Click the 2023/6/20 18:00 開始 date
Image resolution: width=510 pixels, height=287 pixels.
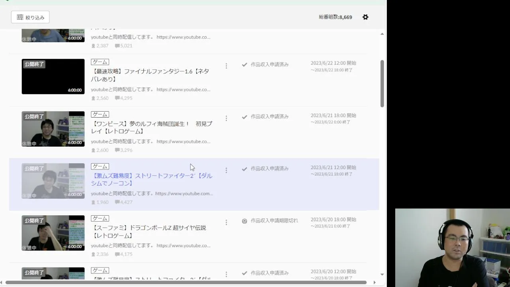333,220
